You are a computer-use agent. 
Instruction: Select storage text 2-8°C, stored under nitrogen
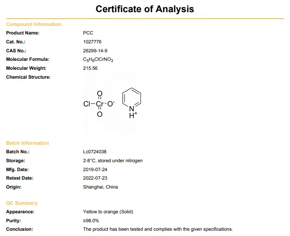point(113,161)
